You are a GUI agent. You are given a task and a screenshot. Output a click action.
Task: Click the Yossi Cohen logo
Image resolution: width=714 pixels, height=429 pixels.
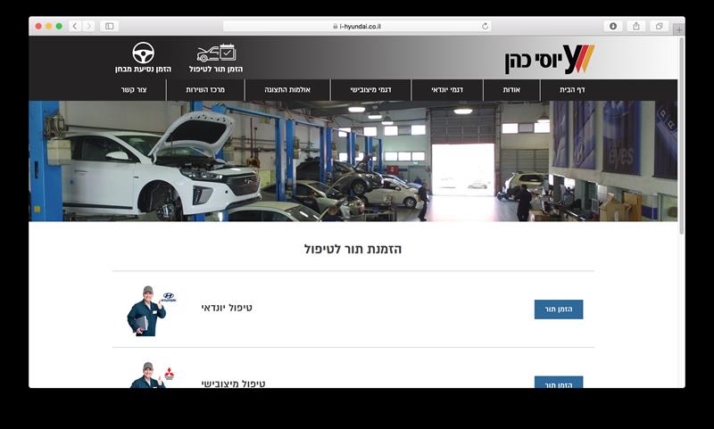pos(549,59)
